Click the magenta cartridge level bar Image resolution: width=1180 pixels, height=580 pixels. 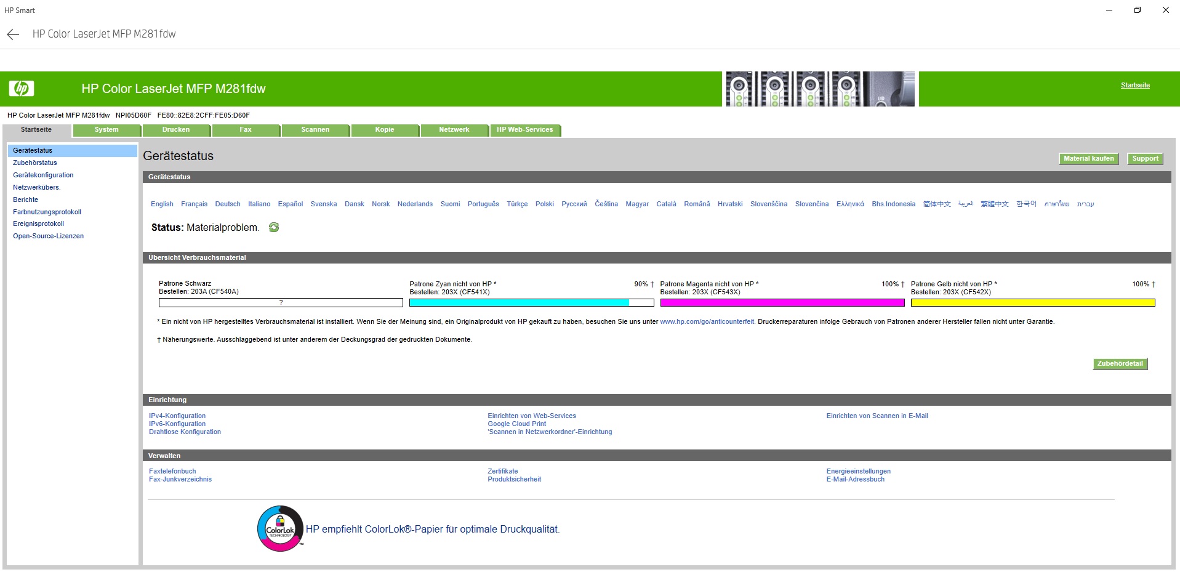point(782,303)
